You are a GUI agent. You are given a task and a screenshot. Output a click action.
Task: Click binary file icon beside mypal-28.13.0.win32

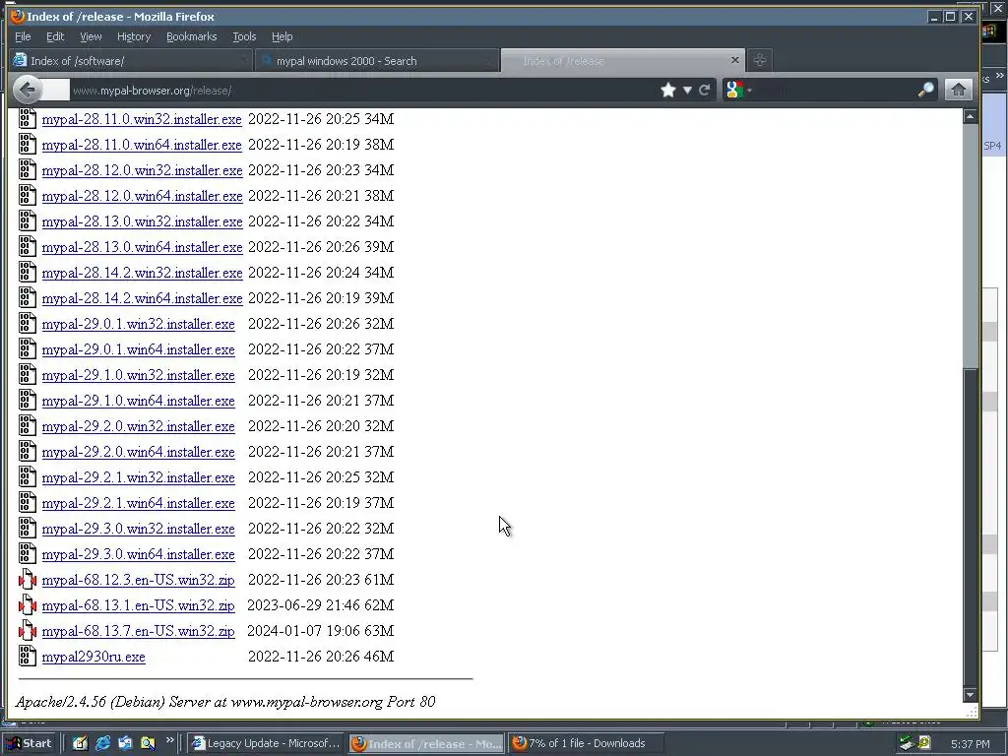pos(27,220)
